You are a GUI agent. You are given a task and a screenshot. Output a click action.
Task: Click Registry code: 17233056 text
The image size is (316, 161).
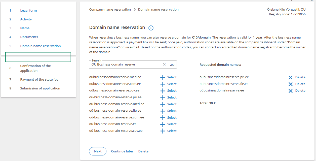[x=287, y=14]
